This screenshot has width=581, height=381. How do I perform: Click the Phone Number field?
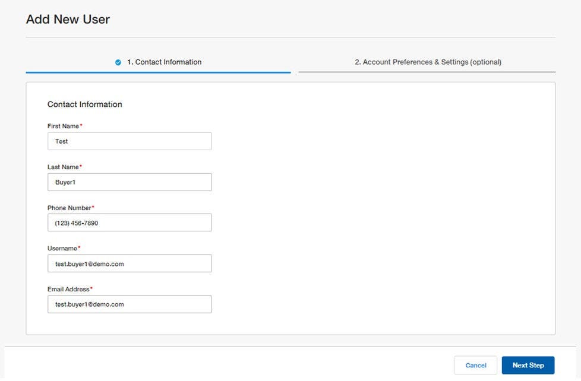[x=129, y=222]
